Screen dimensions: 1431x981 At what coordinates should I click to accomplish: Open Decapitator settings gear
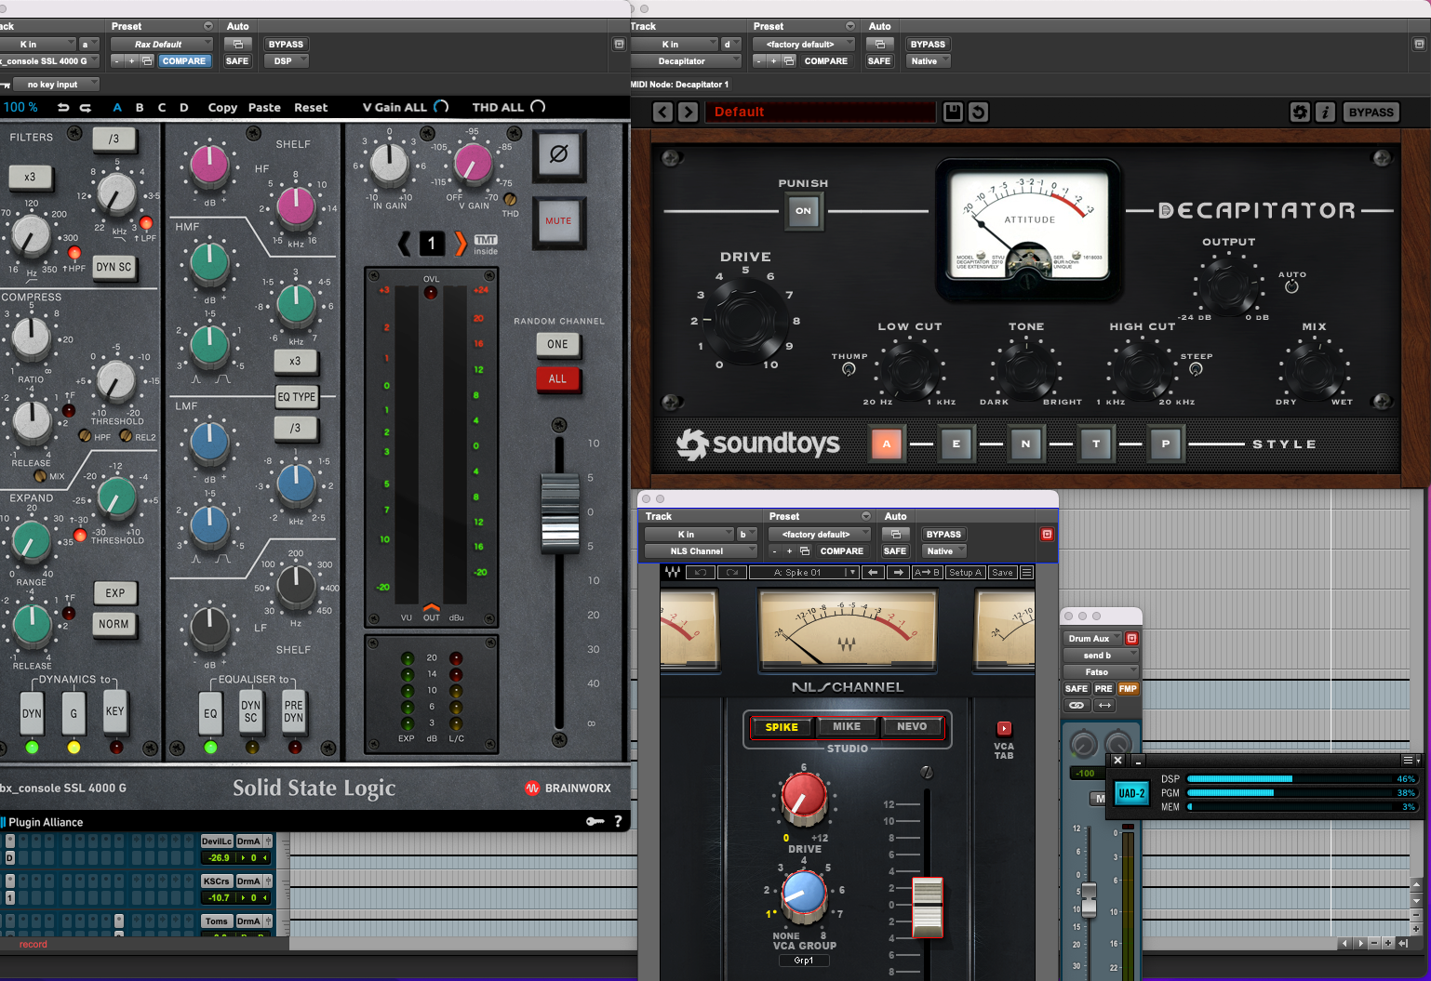pyautogui.click(x=1300, y=113)
